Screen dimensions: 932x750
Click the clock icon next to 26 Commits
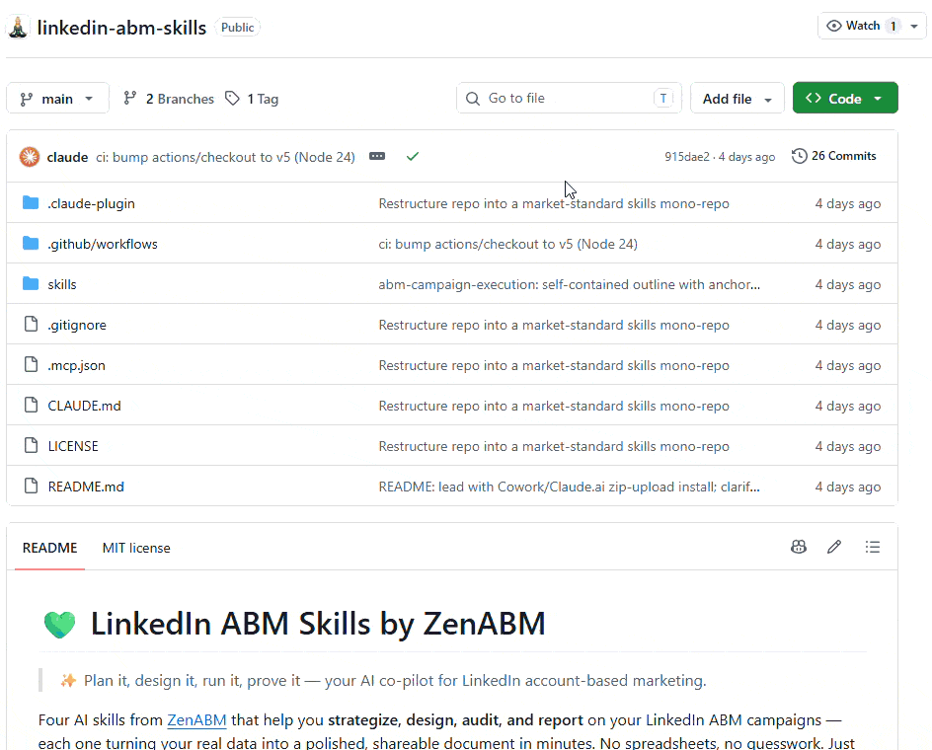(x=800, y=156)
